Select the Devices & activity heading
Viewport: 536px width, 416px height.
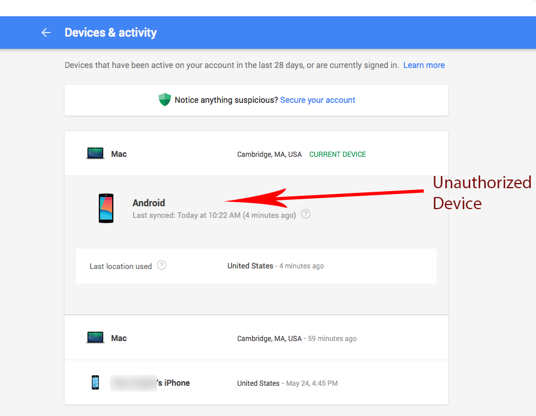(x=110, y=33)
